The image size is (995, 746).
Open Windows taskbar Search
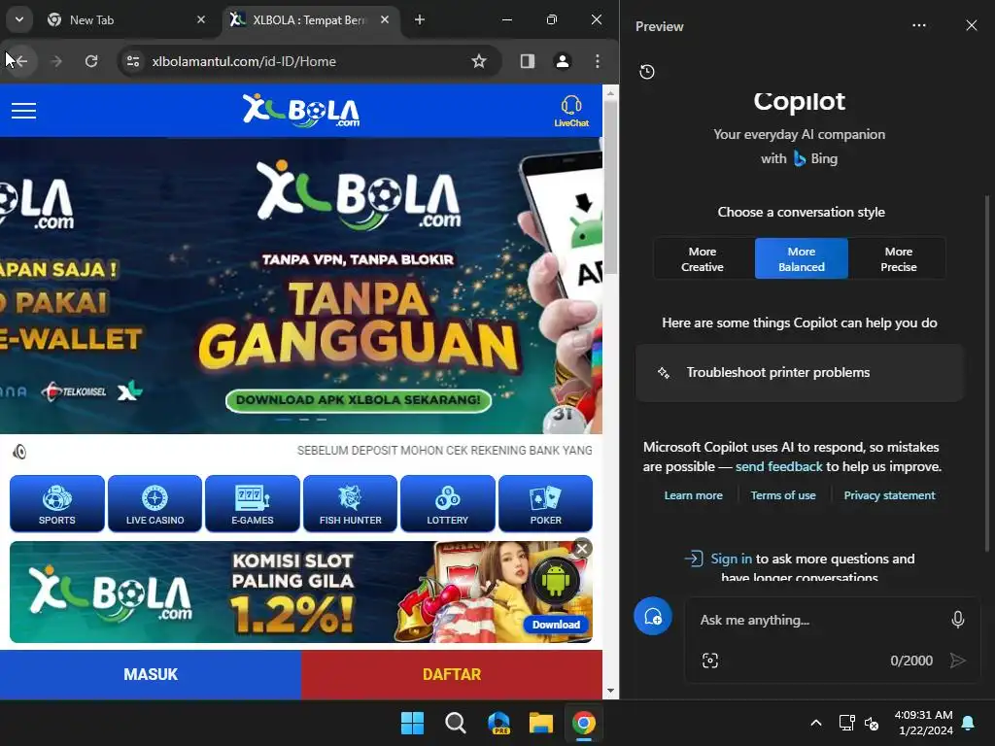click(455, 723)
